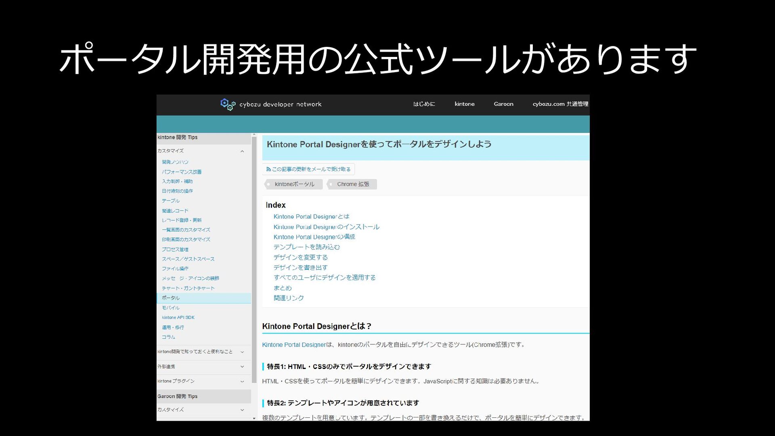
Task: Expand the Garoon カスタマイズ section chevron
Action: (x=242, y=410)
